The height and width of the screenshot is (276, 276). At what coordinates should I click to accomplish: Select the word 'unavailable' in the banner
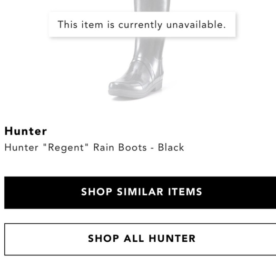(x=196, y=24)
